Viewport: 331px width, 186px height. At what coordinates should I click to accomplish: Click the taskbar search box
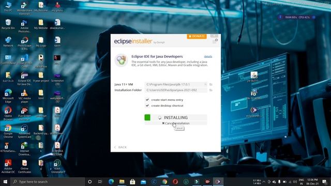(x=48, y=181)
